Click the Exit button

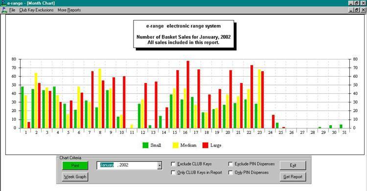293,165
